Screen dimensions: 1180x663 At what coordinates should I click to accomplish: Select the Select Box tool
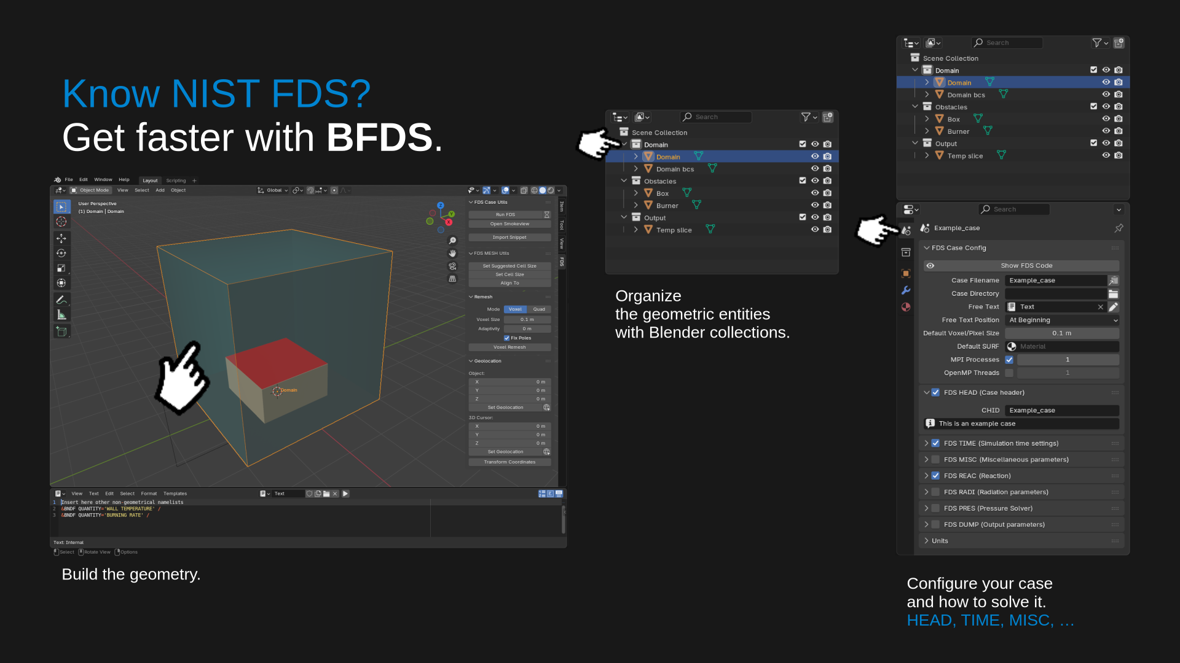61,207
